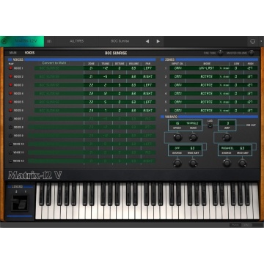The image size is (264, 264).
Task: Click Zone 3 low value 0
Action: [236, 85]
